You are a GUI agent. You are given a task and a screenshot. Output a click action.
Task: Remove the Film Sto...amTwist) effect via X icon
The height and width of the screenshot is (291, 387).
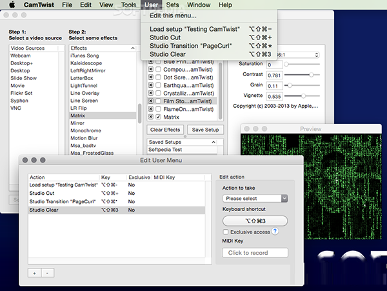151,101
